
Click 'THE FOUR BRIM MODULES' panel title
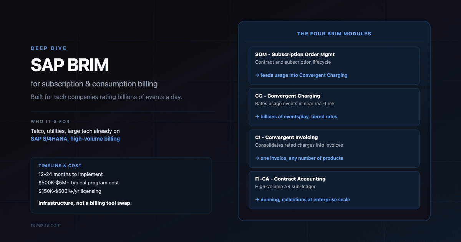pos(334,34)
